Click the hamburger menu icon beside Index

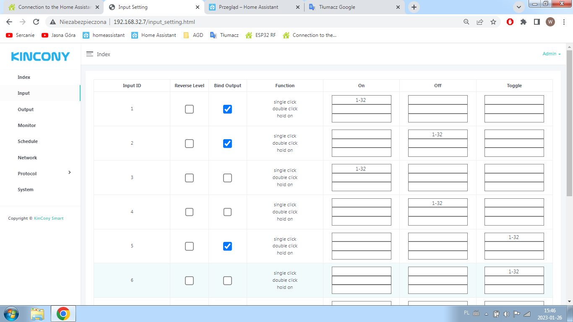click(x=89, y=54)
